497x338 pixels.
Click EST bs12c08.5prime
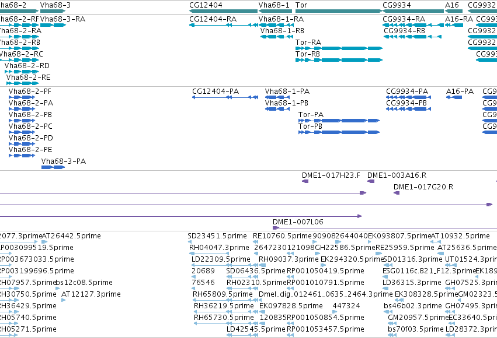[x=84, y=283]
